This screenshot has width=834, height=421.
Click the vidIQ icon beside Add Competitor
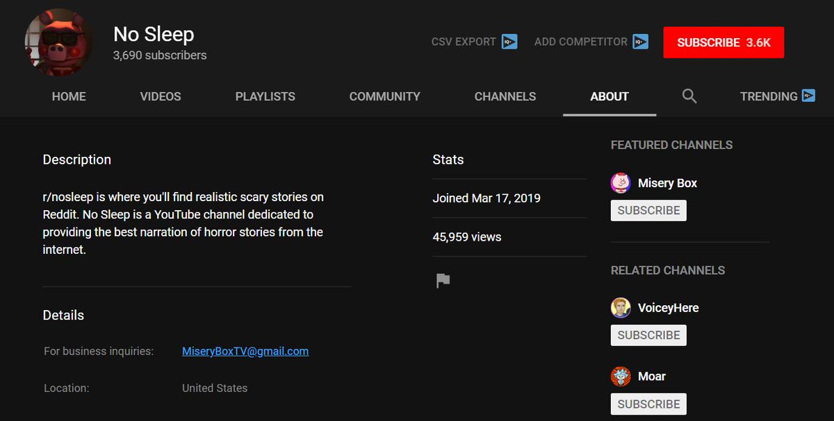click(x=640, y=42)
